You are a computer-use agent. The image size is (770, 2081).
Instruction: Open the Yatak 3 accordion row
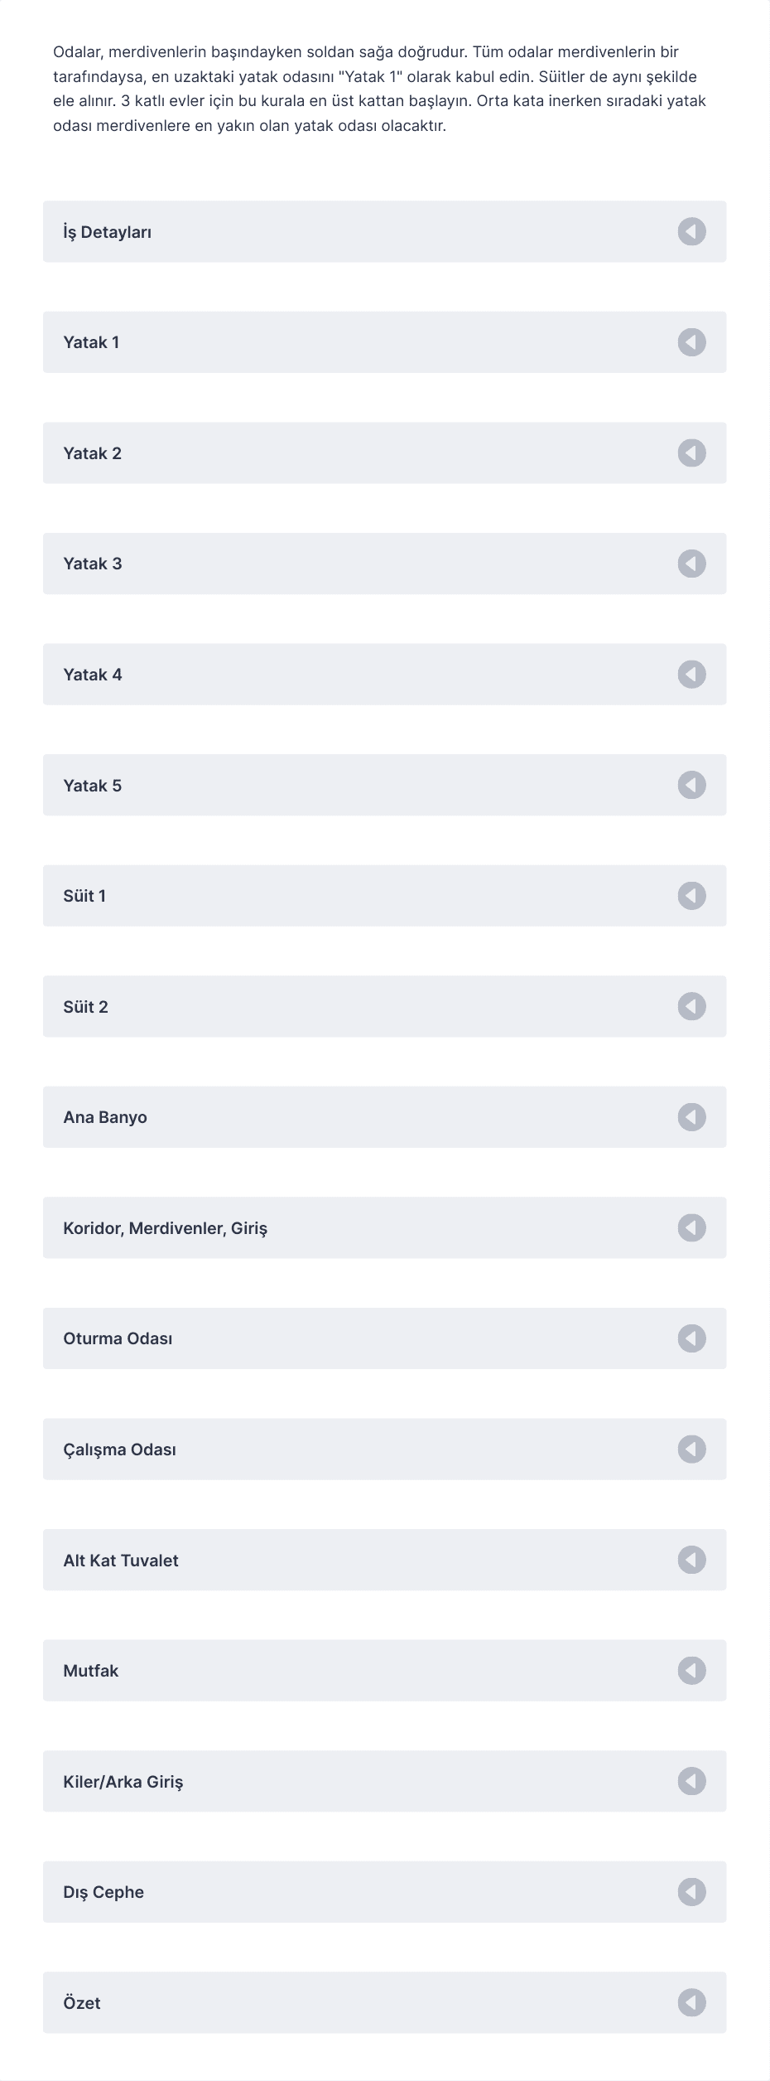pyautogui.click(x=384, y=564)
